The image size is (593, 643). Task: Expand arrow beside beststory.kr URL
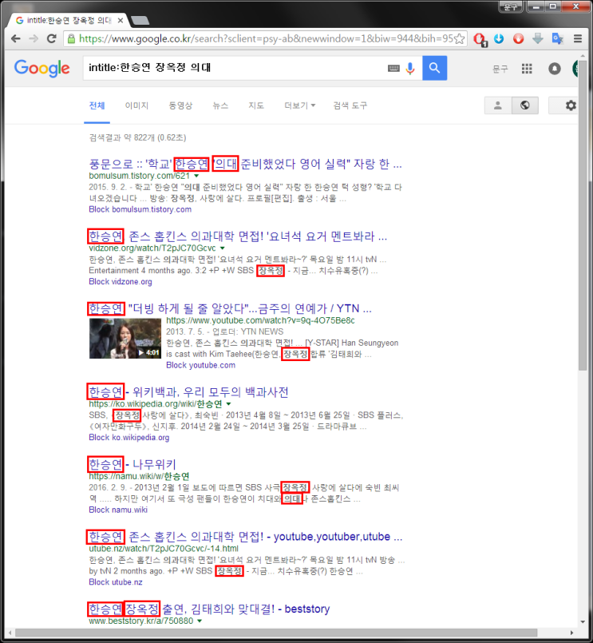(x=200, y=621)
